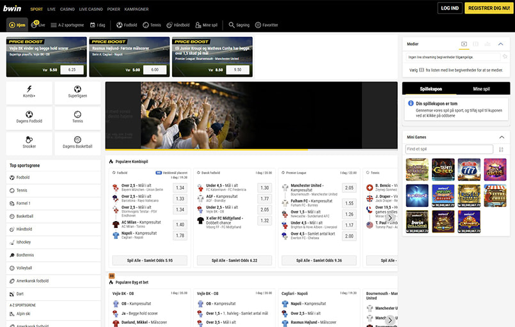Click the star icon in Medier panel
This screenshot has height=327, width=515.
(505, 57)
